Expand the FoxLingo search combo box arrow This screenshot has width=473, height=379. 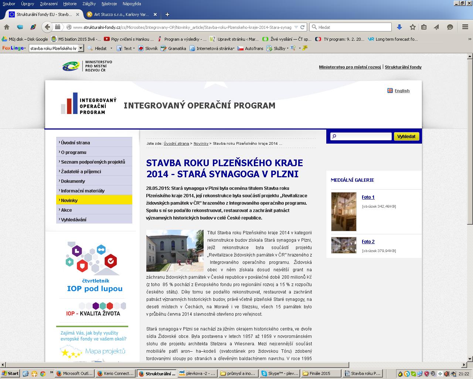coord(81,48)
